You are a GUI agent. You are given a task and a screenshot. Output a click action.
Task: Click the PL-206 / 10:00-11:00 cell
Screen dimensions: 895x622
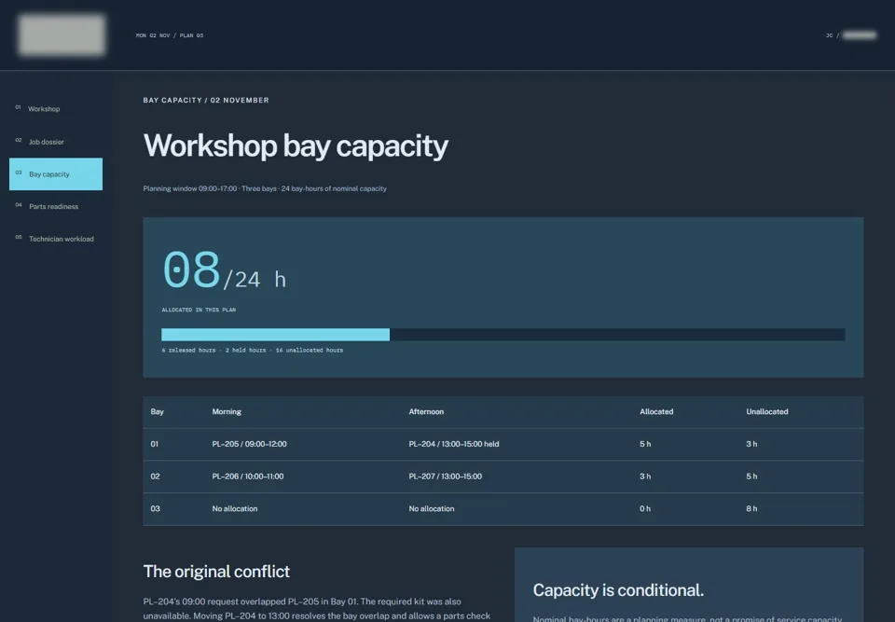tap(248, 477)
